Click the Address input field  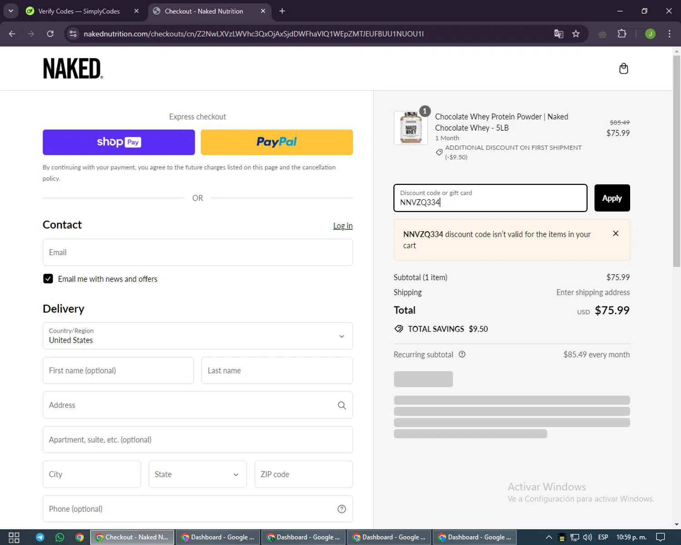197,405
